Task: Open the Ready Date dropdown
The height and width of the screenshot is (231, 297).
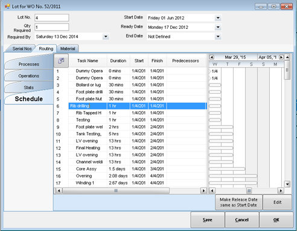Action: click(x=218, y=27)
